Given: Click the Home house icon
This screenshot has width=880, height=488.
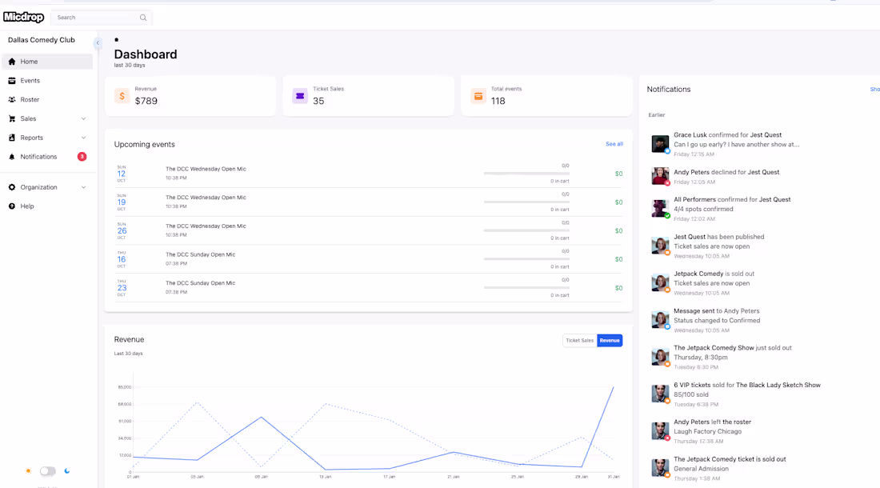Looking at the screenshot, I should pos(12,62).
